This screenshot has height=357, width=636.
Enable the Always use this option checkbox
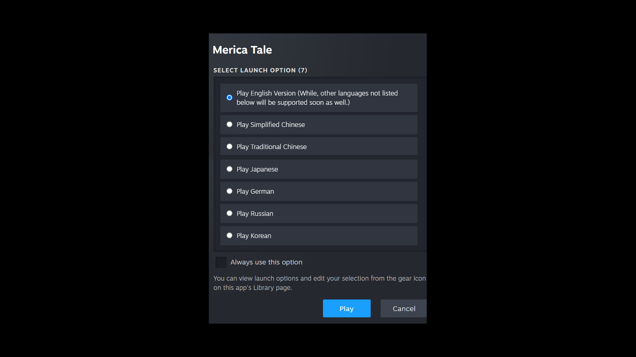click(221, 262)
